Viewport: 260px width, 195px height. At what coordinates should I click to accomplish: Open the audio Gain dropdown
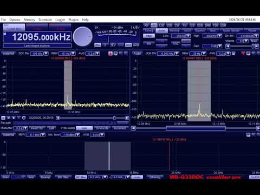[212, 46]
